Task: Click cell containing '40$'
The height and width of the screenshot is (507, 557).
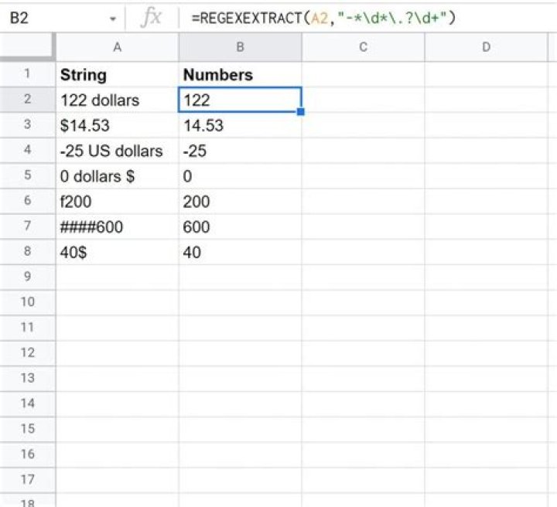Action: pos(118,252)
